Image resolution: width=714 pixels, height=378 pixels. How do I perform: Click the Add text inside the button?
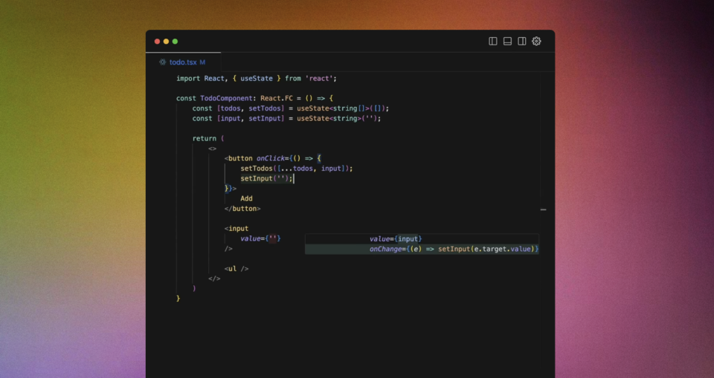pos(246,198)
